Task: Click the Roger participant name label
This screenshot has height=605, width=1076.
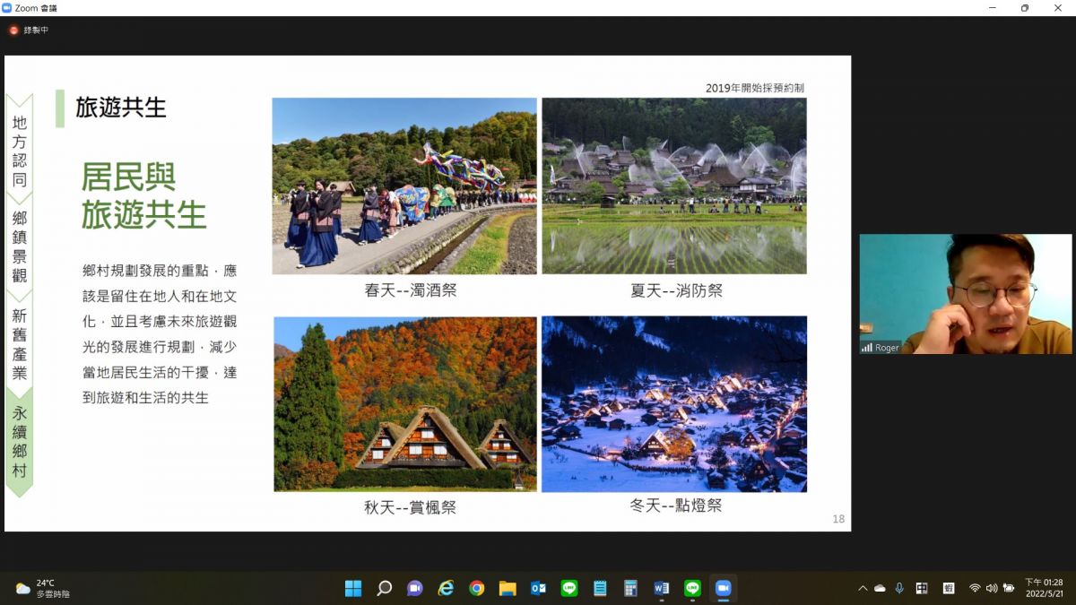Action: click(x=887, y=348)
